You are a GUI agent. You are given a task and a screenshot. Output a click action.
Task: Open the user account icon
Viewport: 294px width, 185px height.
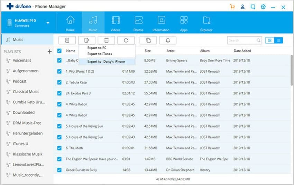coord(242,7)
